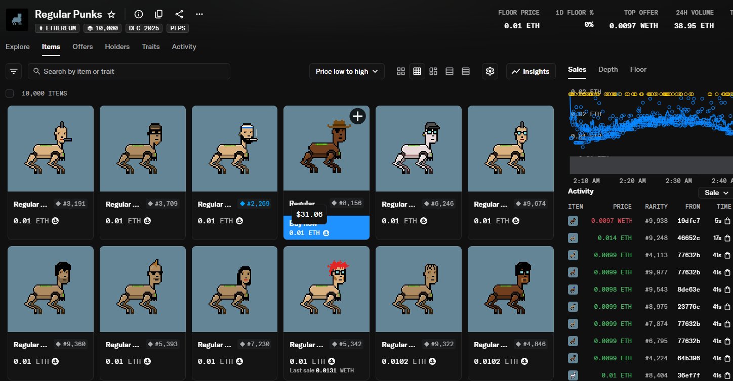Image resolution: width=733 pixels, height=381 pixels.
Task: View the Holders tab
Action: pyautogui.click(x=117, y=46)
